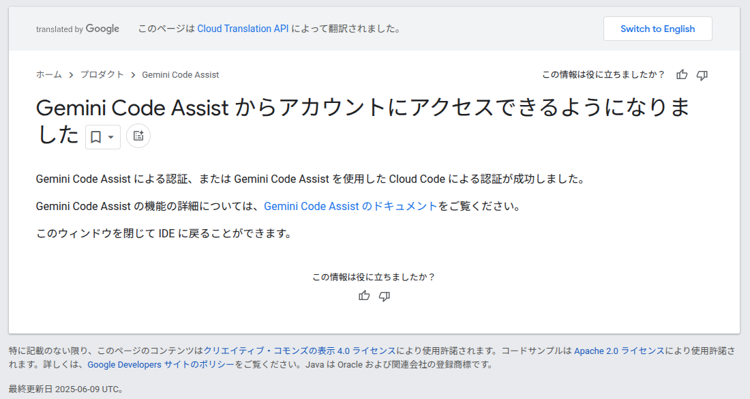Screen dimensions: 750x399
Task: Toggle an unhelpful rating in the header
Action: (702, 75)
